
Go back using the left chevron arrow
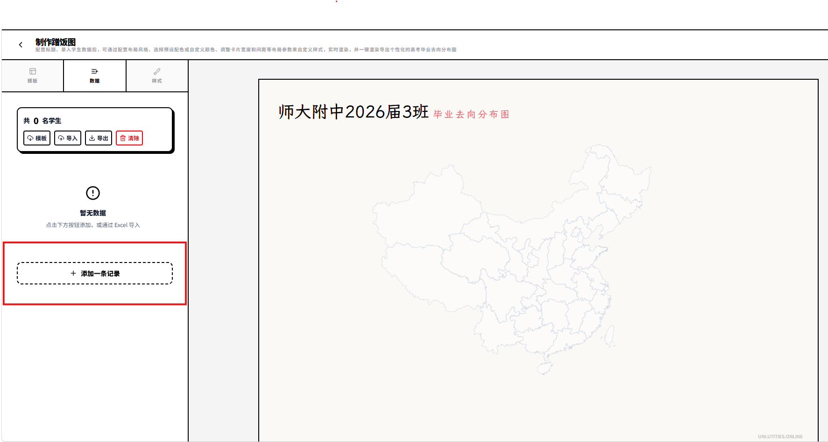(21, 45)
